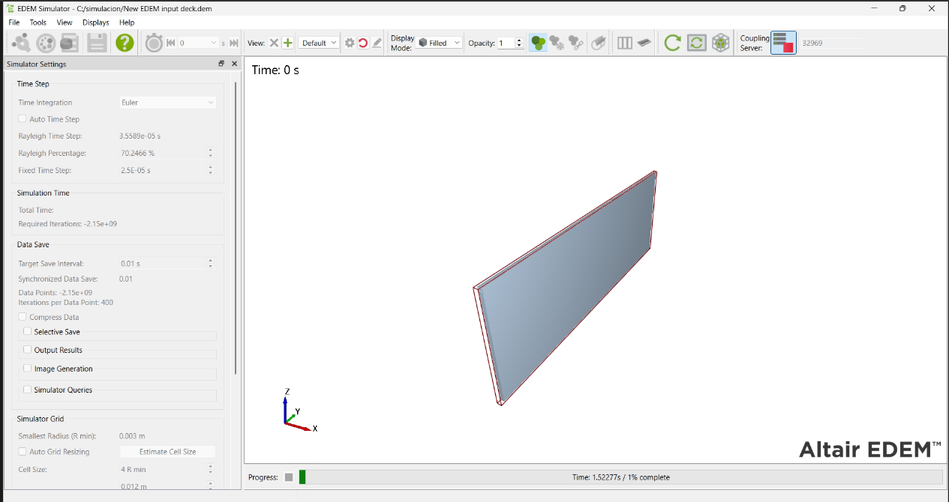Click the grid columns display icon
The width and height of the screenshot is (949, 502).
click(x=625, y=43)
